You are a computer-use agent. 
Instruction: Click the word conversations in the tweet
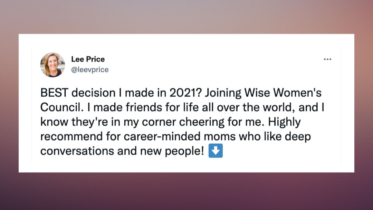77,151
